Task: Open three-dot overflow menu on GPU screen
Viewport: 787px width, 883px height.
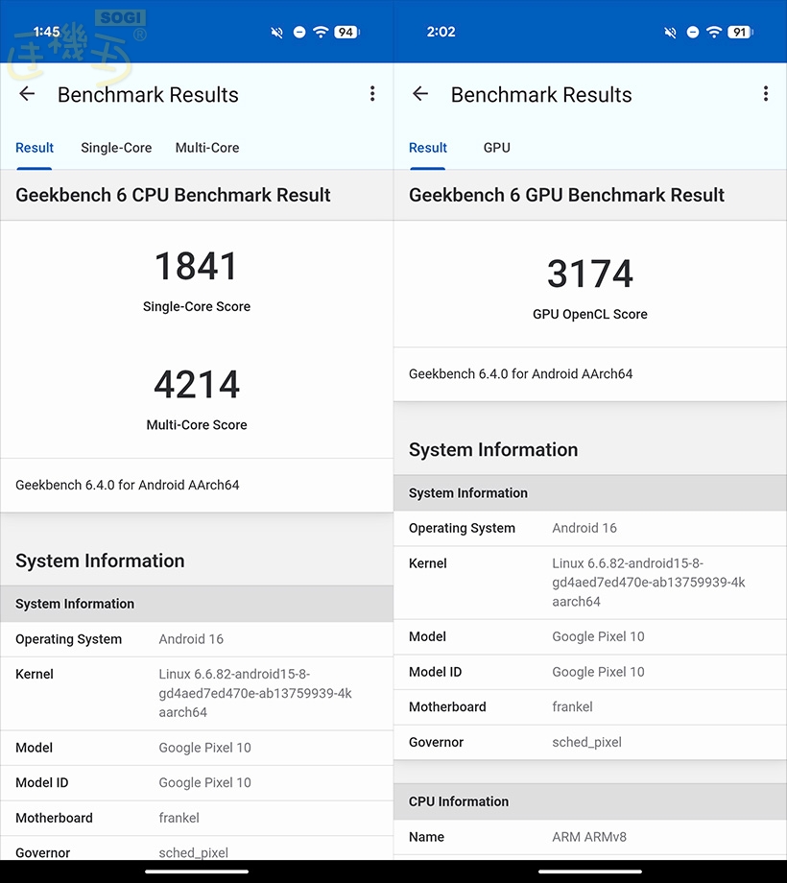Action: 765,94
